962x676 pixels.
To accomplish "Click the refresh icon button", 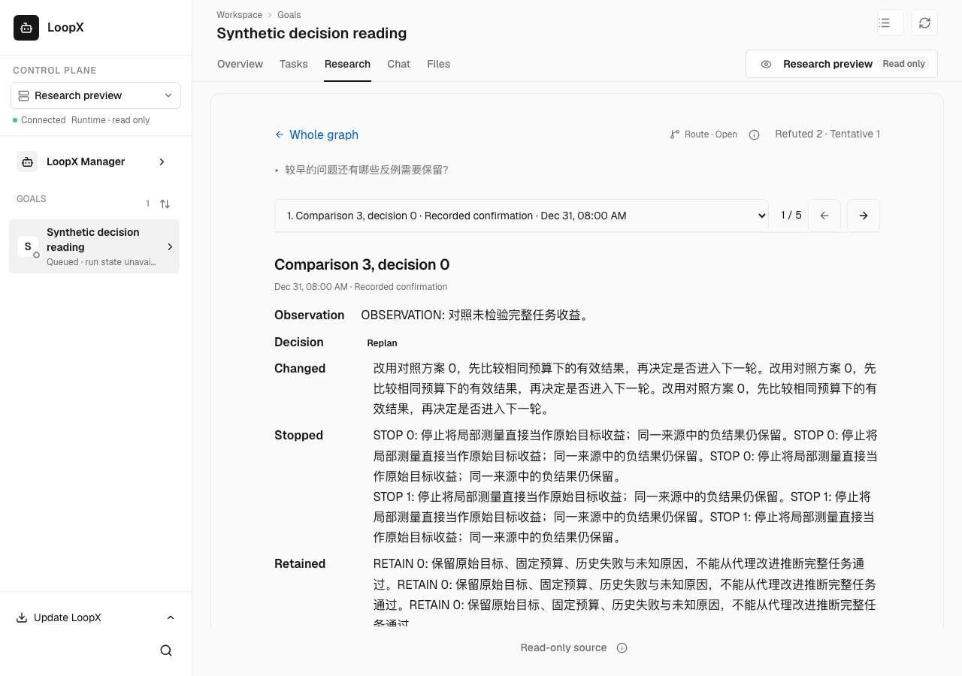I will click(924, 23).
